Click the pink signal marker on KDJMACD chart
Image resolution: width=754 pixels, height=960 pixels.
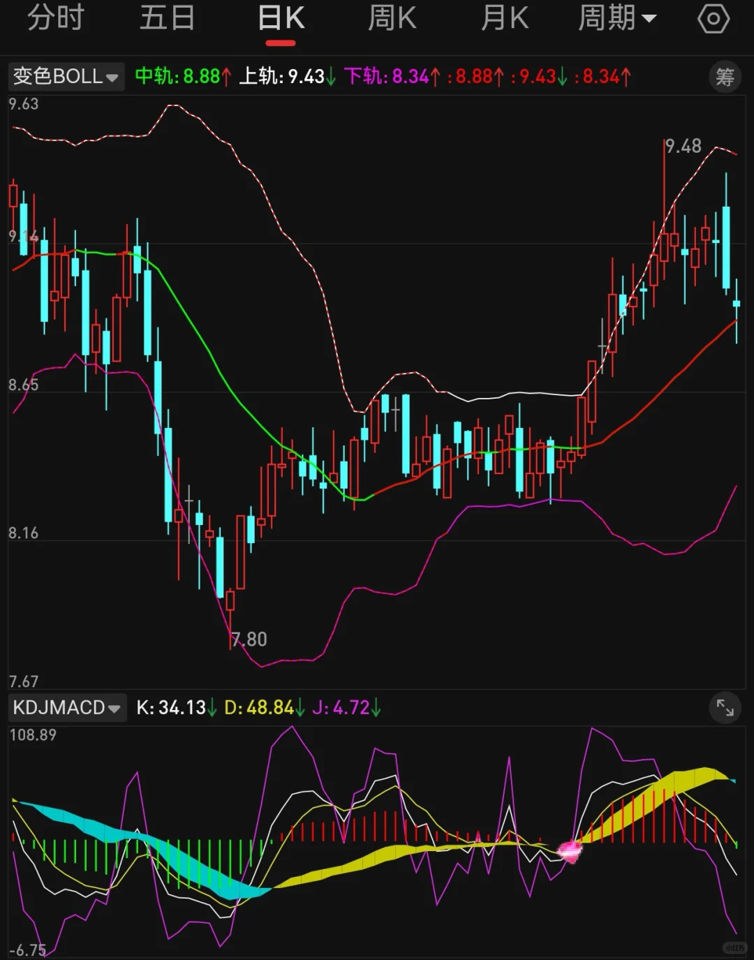[x=570, y=850]
